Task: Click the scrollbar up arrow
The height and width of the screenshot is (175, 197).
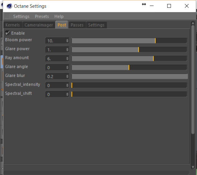Action: (193, 23)
